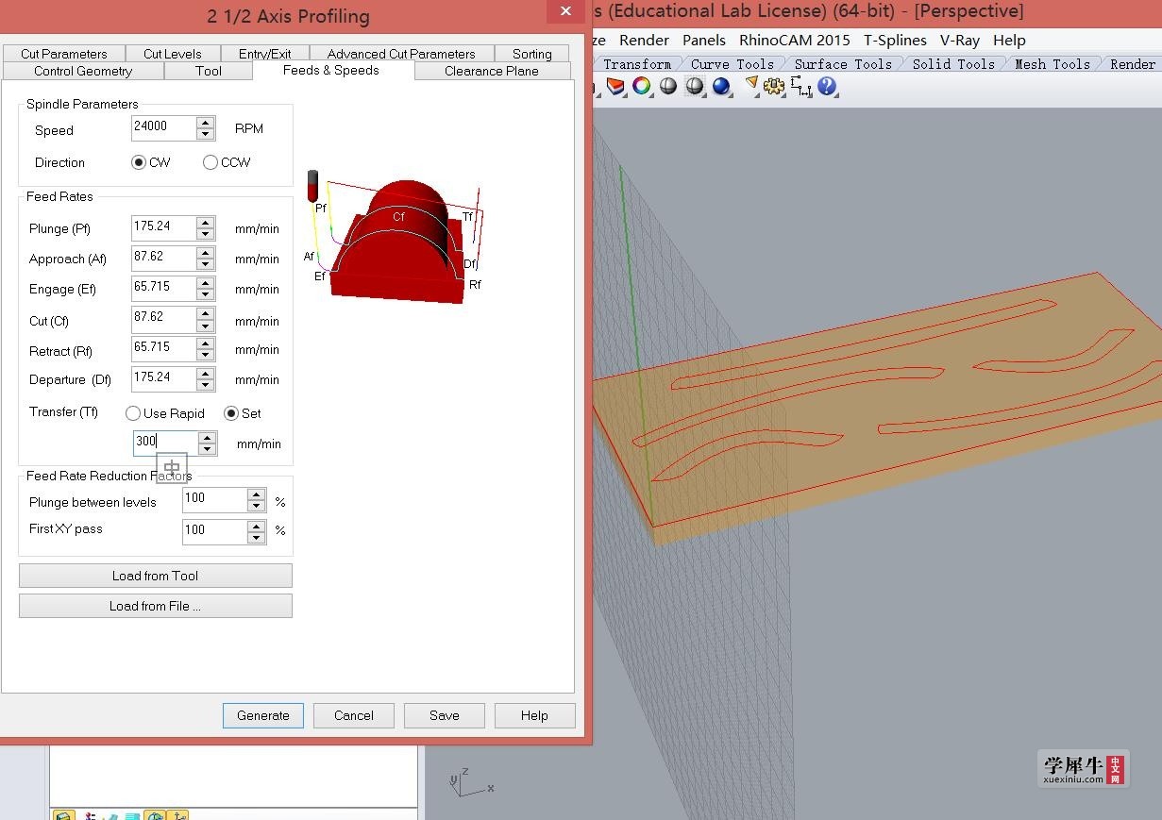Click the dimension tool icon
Screen dimensions: 1162x820
click(801, 86)
